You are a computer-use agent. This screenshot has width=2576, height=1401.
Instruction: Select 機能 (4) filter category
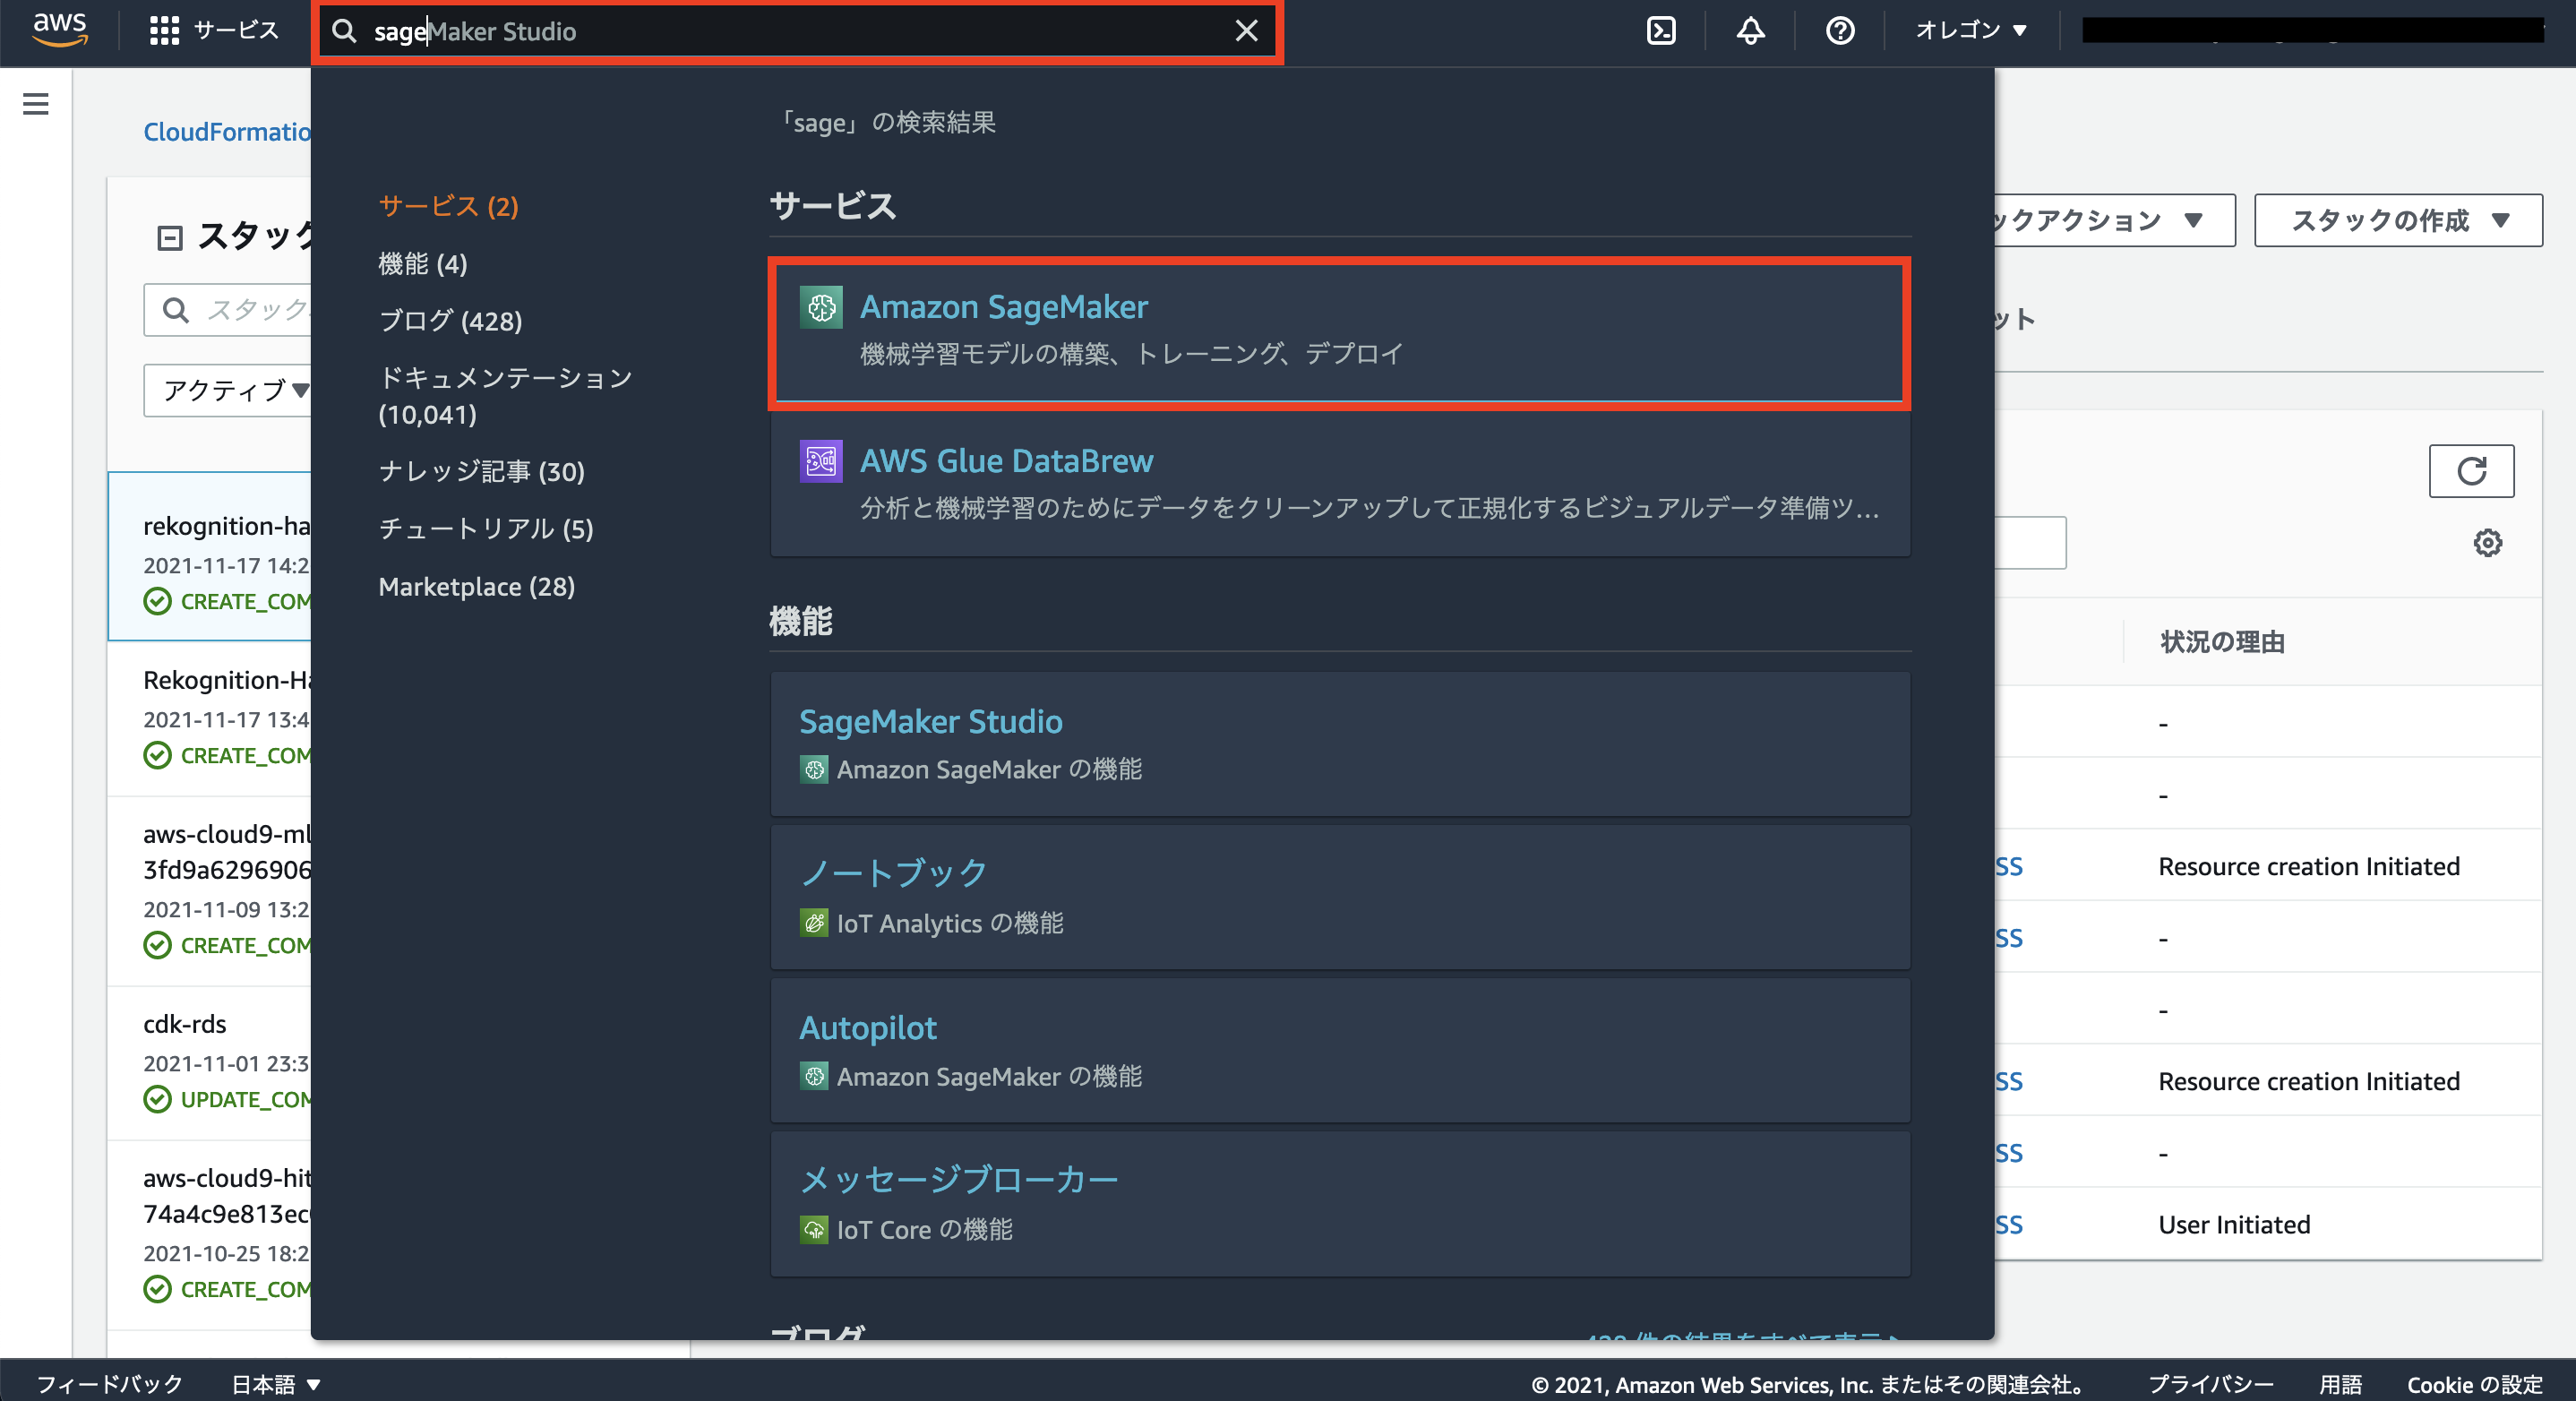tap(423, 264)
